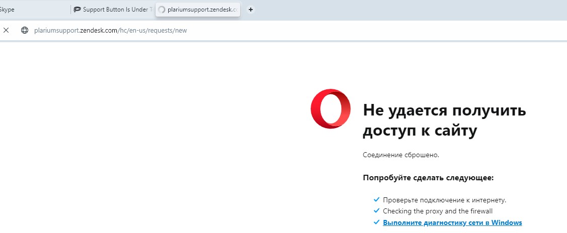Open site information via the globe icon

click(25, 30)
